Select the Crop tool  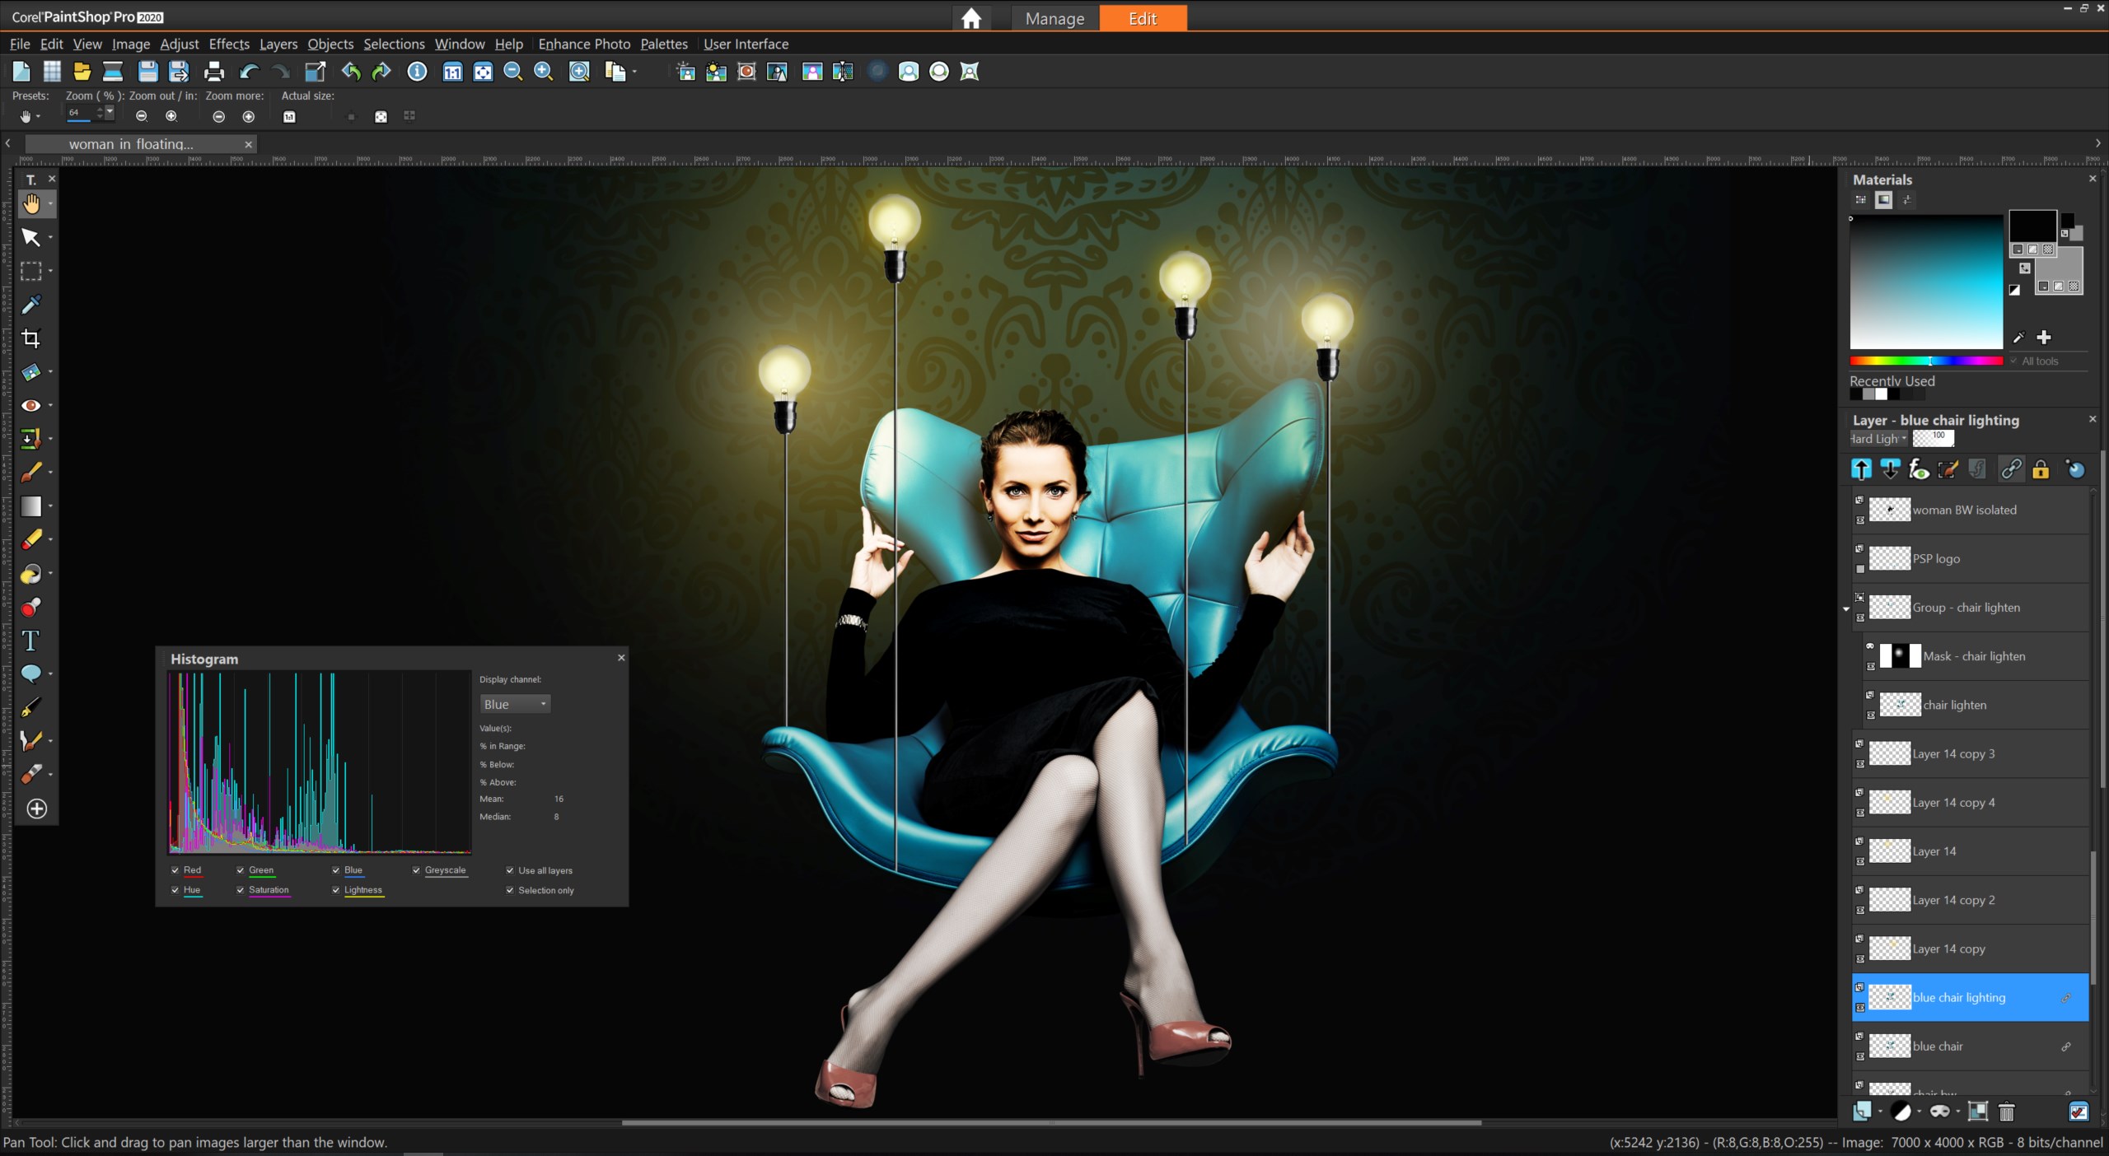(x=30, y=338)
